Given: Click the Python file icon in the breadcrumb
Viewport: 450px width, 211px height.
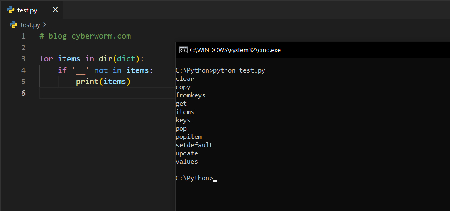Looking at the screenshot, I should click(x=14, y=25).
